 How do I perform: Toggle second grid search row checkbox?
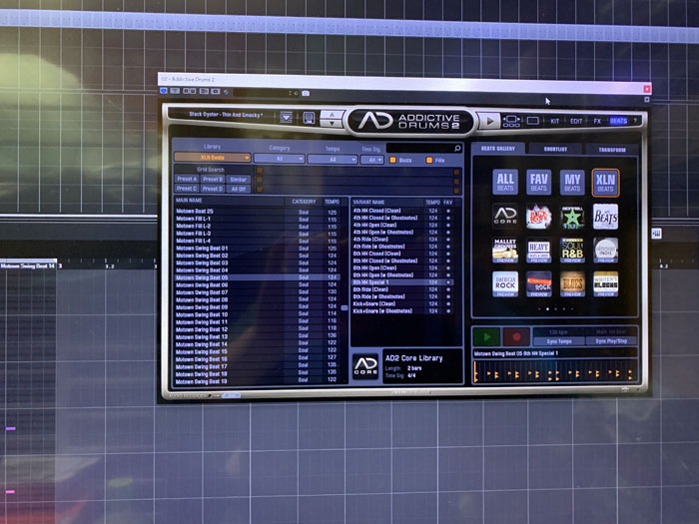point(260,180)
